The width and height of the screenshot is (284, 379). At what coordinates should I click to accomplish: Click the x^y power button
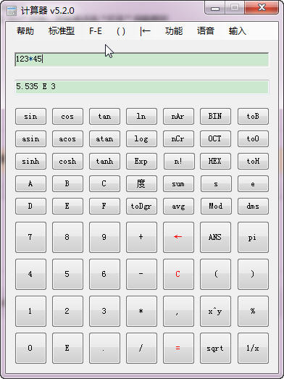point(216,312)
